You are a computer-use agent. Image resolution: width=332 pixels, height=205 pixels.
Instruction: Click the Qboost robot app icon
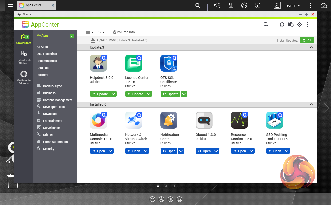(204, 120)
